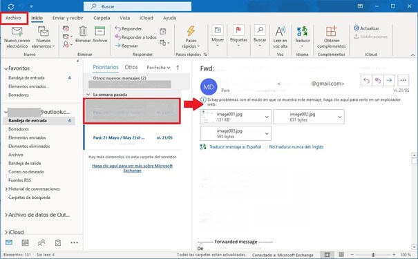Screen dimensions: 418x259
Task: Click the Buscar search field
Action: pos(137,6)
